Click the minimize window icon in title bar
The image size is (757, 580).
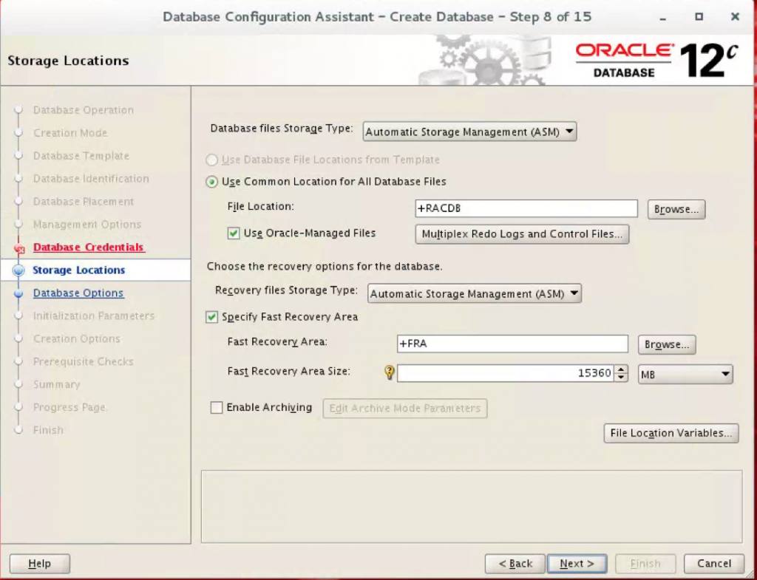tap(664, 16)
